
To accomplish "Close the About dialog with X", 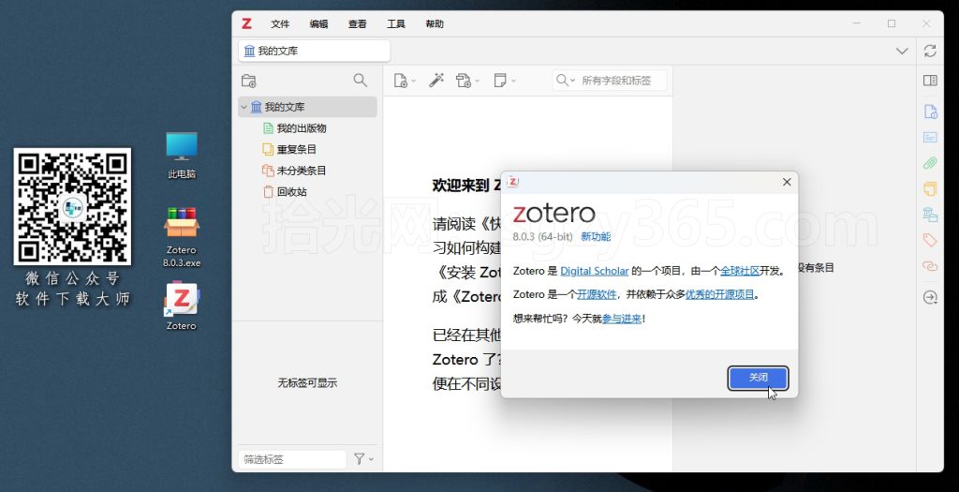I will click(x=787, y=182).
